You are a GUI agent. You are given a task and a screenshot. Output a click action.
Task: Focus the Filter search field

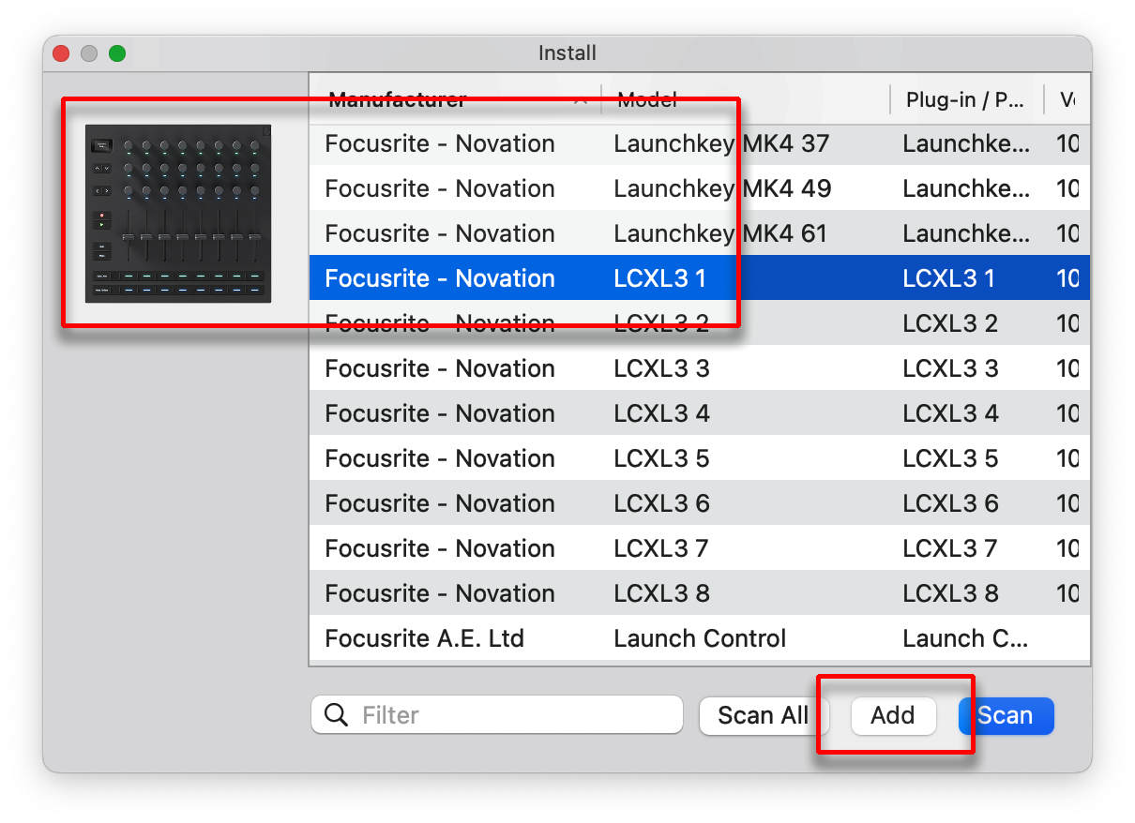pyautogui.click(x=497, y=715)
